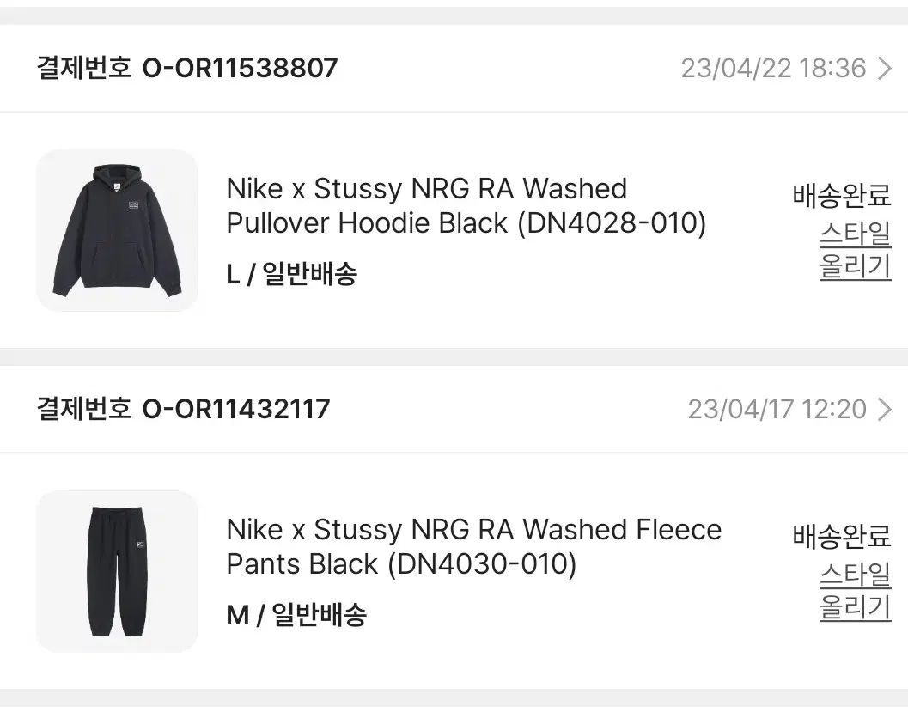Click 배송완료 status on the pants order
Image resolution: width=908 pixels, height=712 pixels.
click(842, 536)
